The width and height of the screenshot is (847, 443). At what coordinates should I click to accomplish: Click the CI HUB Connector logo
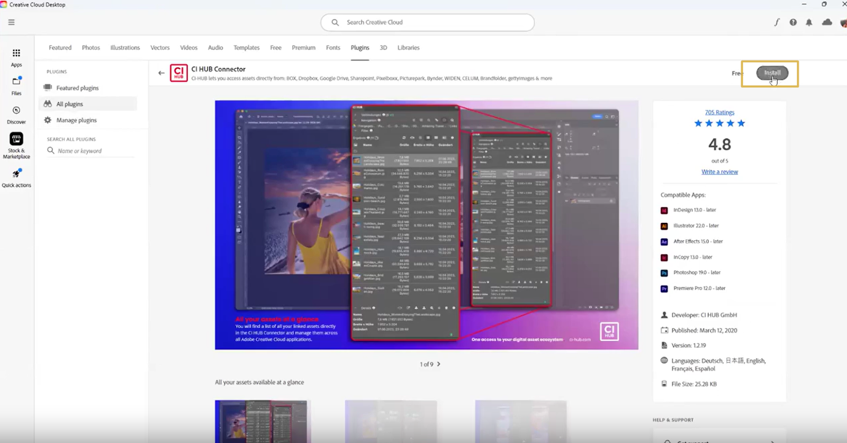(x=179, y=73)
